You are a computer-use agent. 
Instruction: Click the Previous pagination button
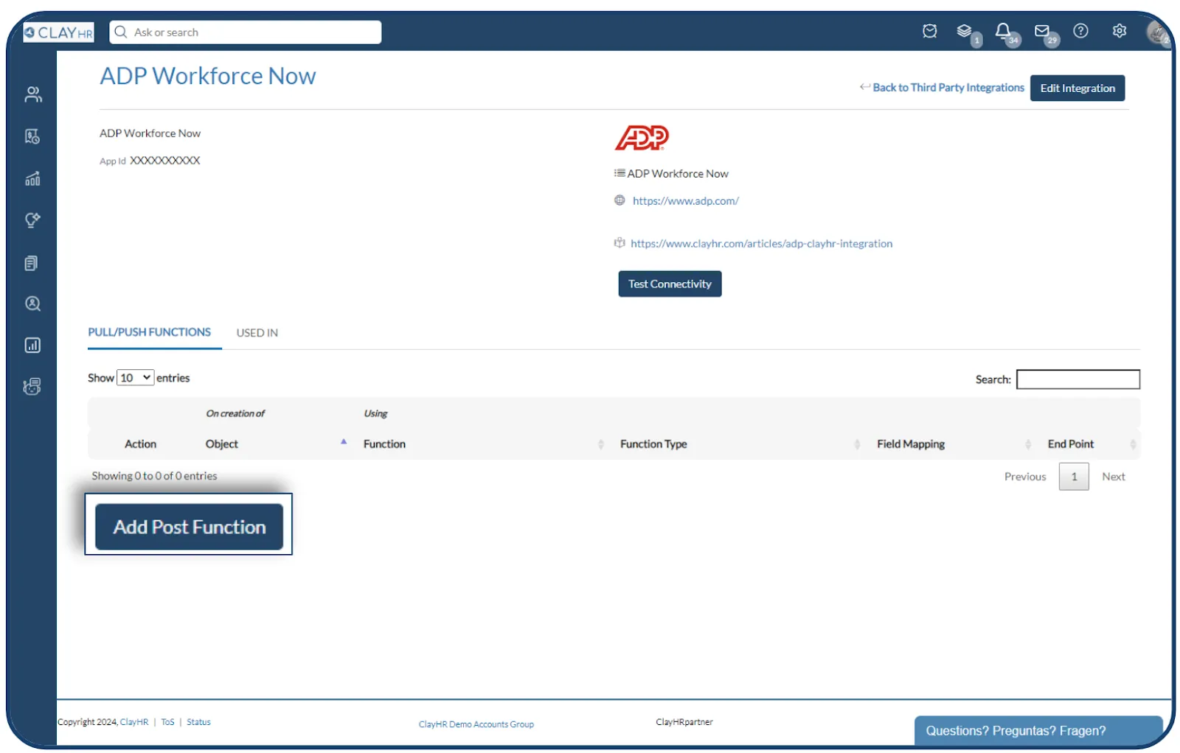(x=1024, y=477)
